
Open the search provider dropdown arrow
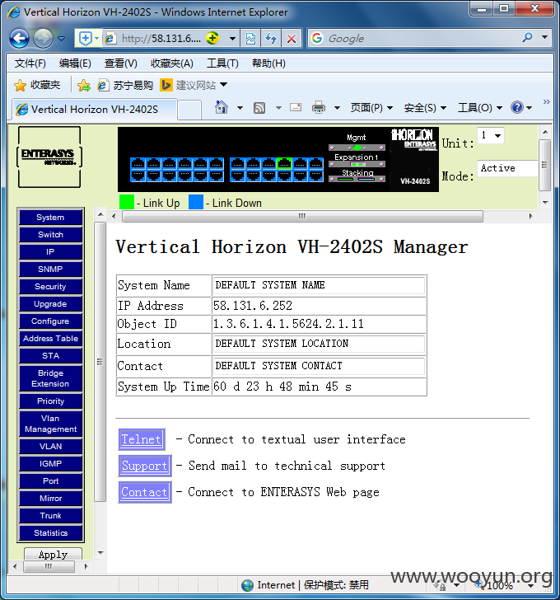(x=544, y=37)
